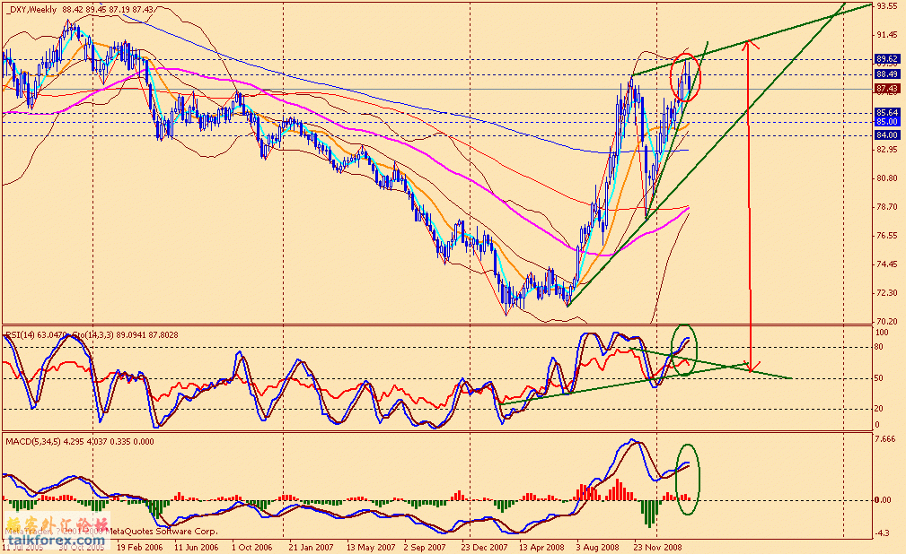
Task: Click the 13 May 2007 date label
Action: click(x=370, y=547)
